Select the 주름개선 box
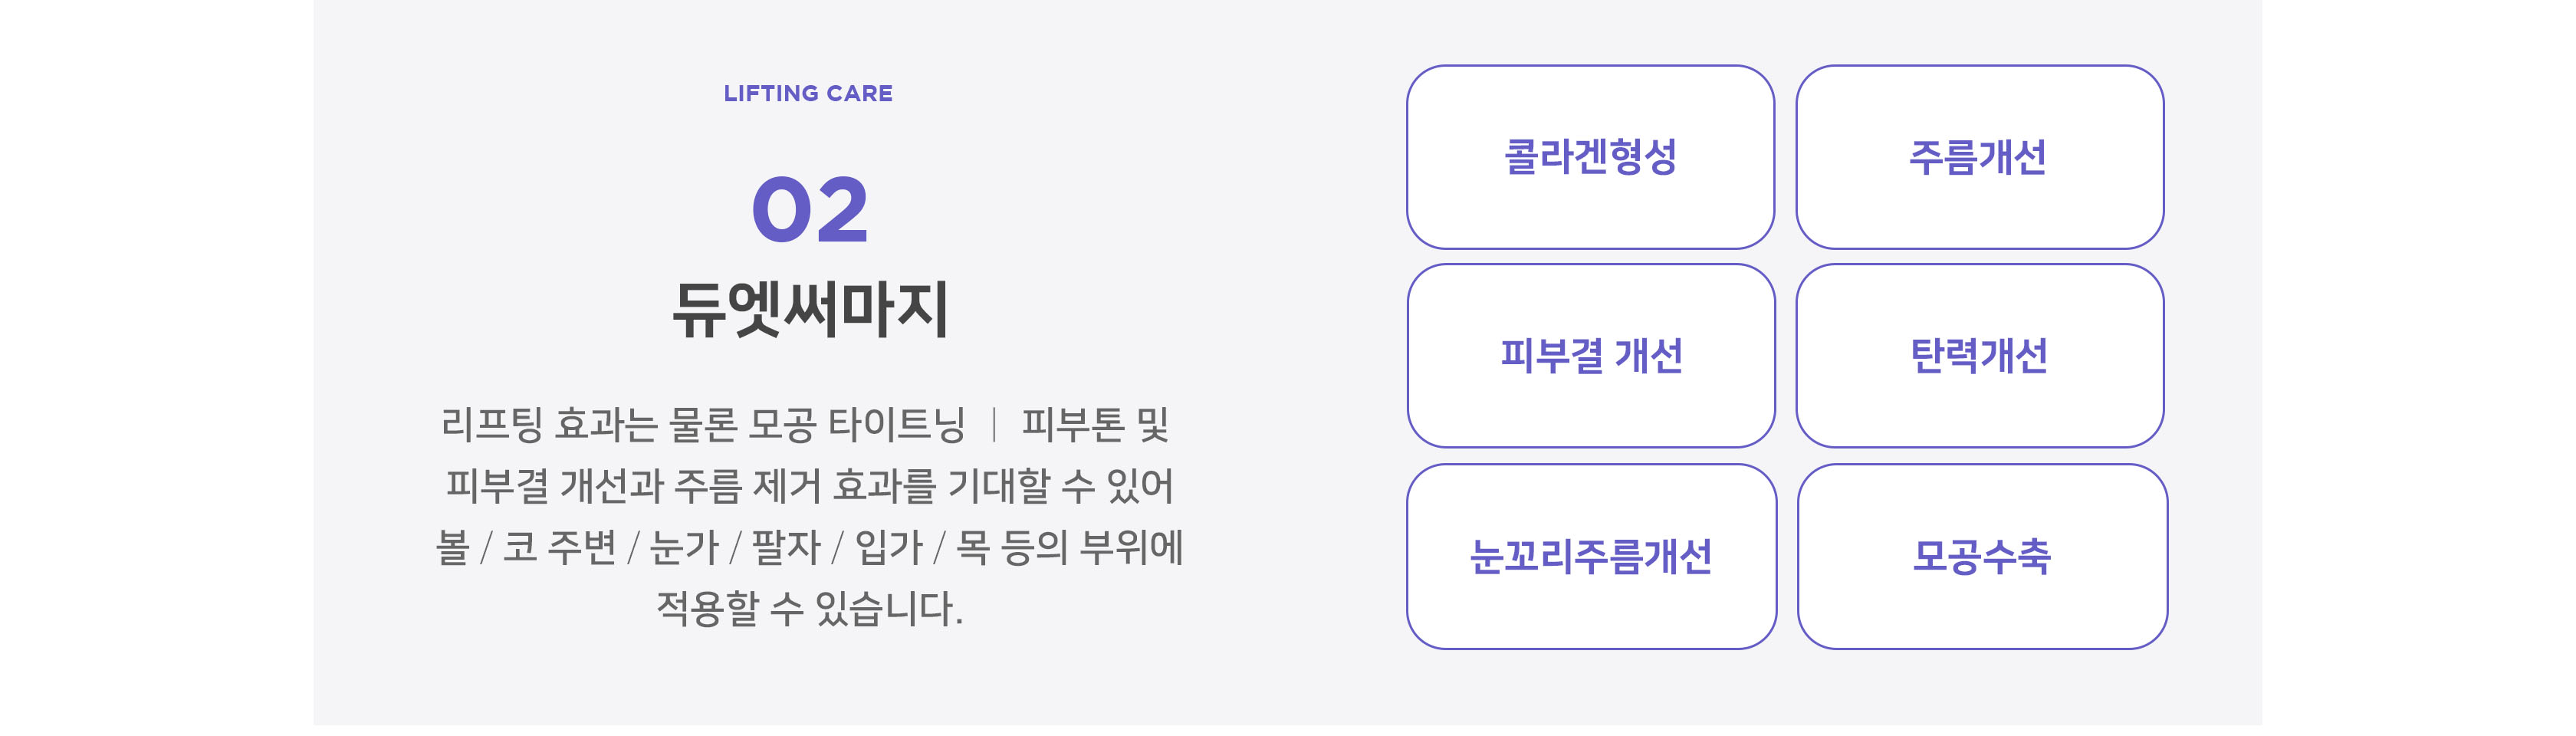This screenshot has width=2576, height=736. [x=1979, y=157]
